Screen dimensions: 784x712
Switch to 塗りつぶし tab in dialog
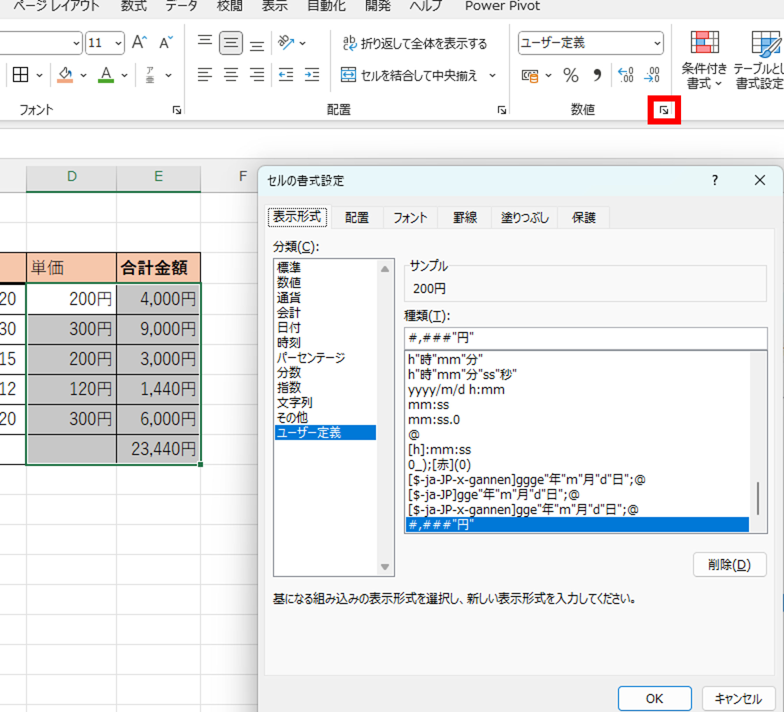[525, 217]
